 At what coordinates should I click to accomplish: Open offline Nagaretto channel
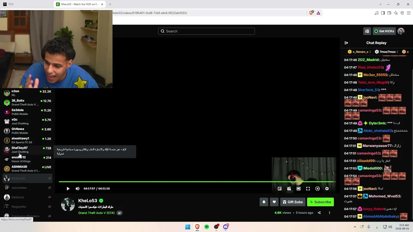(x=27, y=207)
